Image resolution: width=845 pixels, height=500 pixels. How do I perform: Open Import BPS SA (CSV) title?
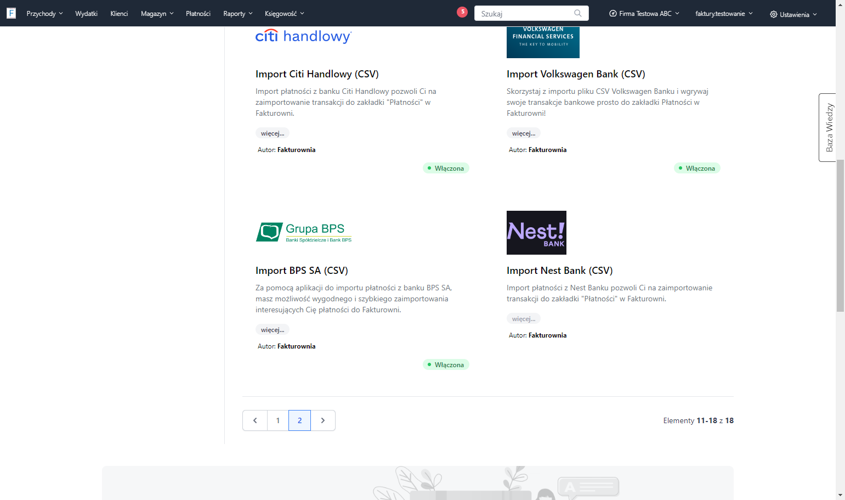(302, 271)
